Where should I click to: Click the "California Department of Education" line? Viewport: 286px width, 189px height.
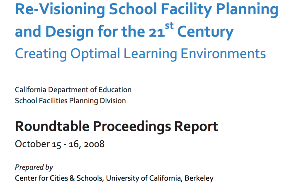pos(73,90)
